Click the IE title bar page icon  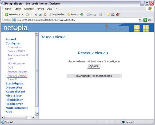(x=3, y=3)
